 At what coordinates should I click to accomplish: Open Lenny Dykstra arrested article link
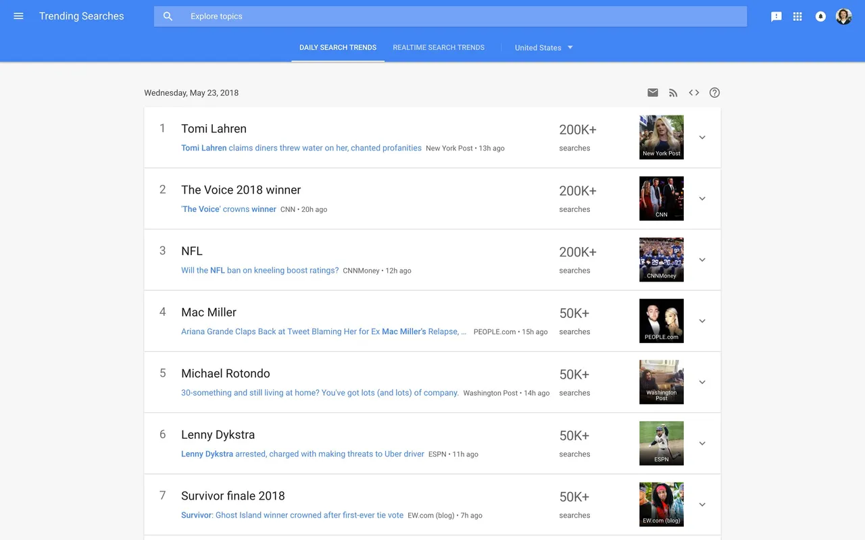[x=303, y=454]
